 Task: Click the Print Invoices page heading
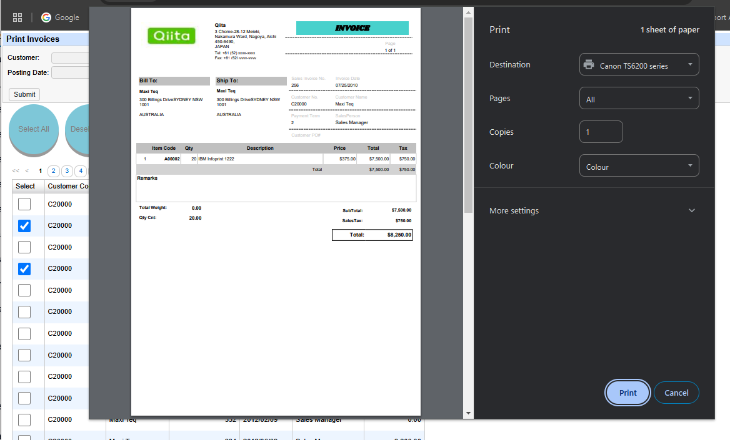(x=32, y=39)
